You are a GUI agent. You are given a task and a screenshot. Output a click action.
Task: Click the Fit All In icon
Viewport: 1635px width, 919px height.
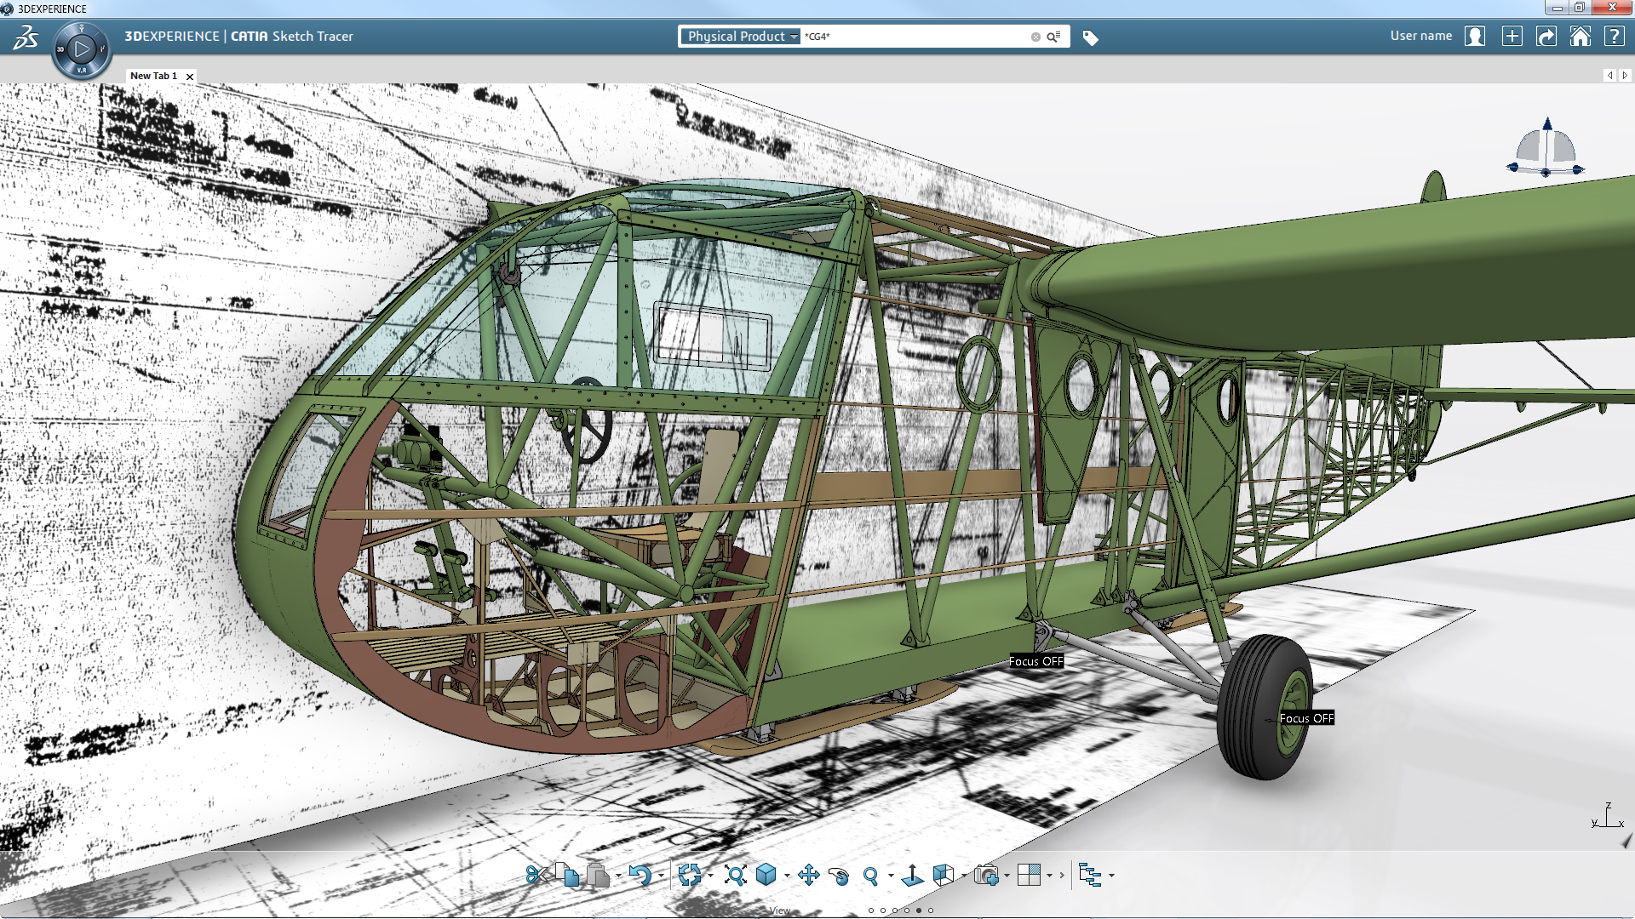click(x=735, y=875)
